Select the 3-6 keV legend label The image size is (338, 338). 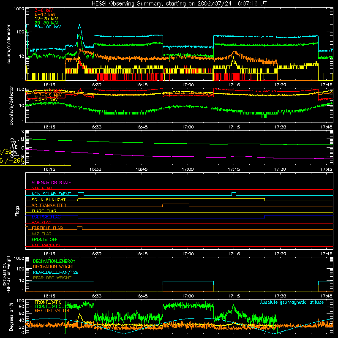click(44, 10)
